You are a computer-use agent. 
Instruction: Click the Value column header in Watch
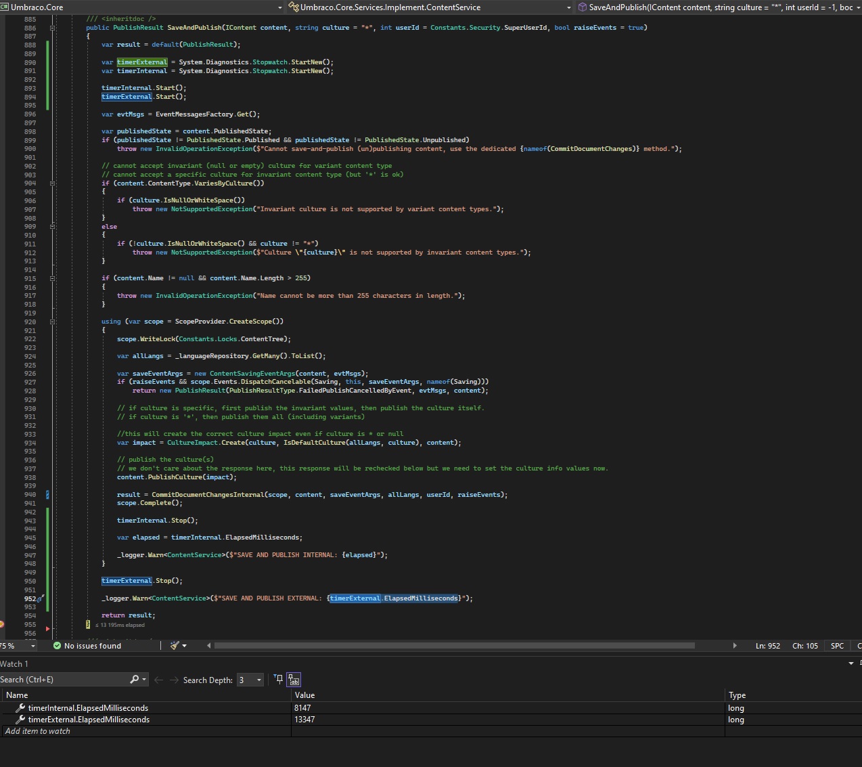point(507,695)
